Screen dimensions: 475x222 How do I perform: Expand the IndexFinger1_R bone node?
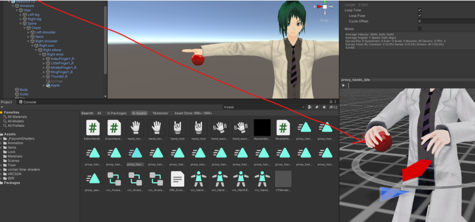coord(44,59)
